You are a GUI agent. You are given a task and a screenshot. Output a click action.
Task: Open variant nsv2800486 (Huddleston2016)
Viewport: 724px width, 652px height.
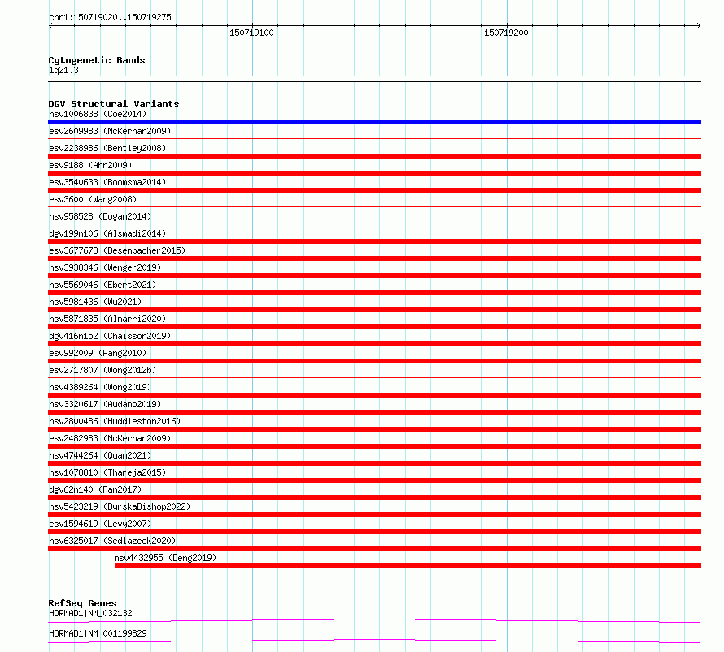pyautogui.click(x=115, y=421)
